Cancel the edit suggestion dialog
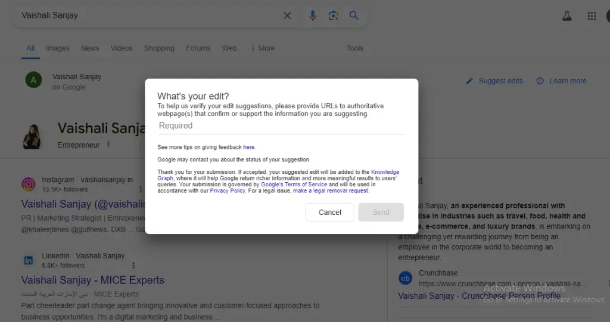The image size is (610, 322). coord(329,212)
